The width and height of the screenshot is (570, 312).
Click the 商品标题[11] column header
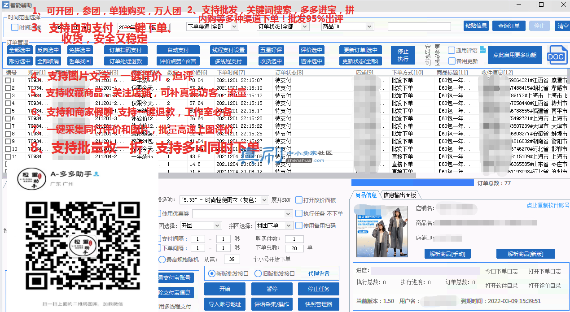point(452,72)
